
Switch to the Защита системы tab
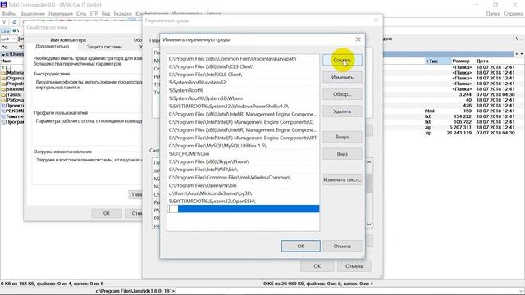tap(104, 47)
